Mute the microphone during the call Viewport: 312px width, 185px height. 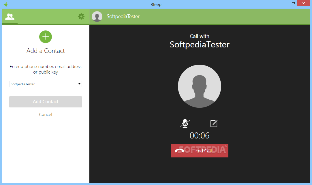pyautogui.click(x=185, y=124)
